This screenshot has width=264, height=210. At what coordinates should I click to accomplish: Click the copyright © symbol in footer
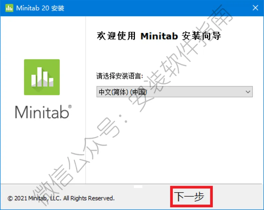pyautogui.click(x=10, y=198)
